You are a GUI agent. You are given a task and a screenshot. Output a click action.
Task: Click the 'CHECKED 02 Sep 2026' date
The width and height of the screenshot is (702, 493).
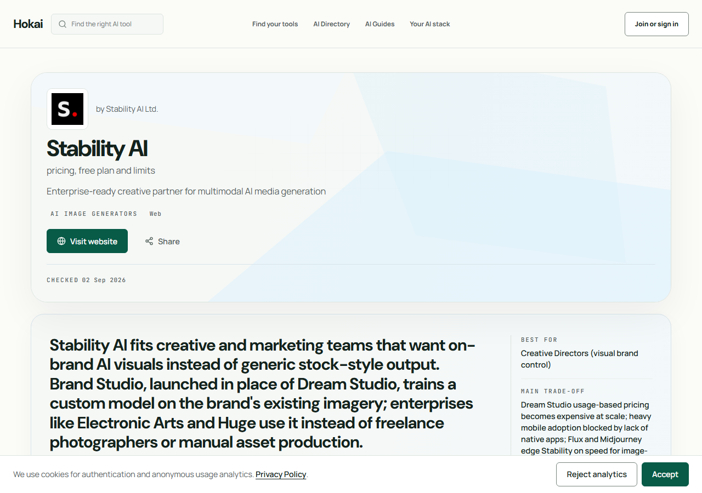point(86,280)
